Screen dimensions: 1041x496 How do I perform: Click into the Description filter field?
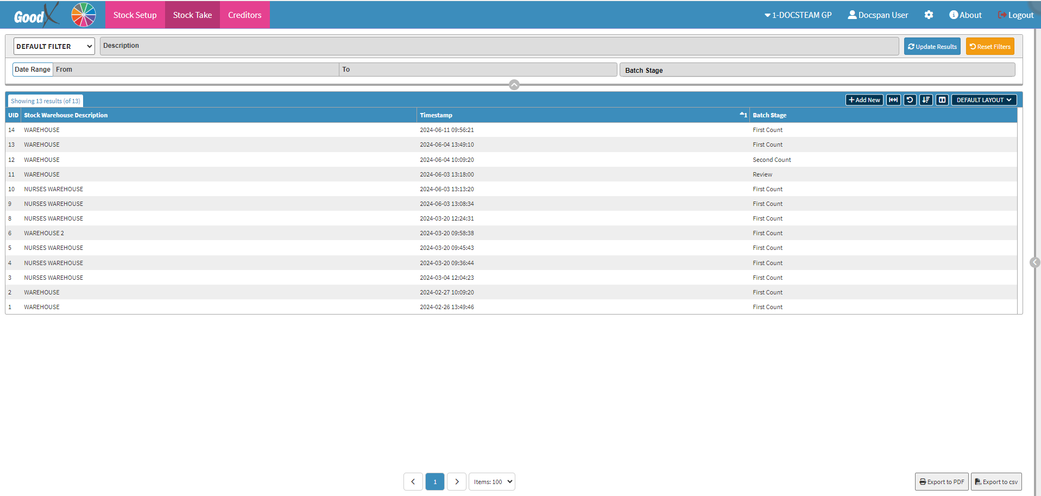[x=499, y=46]
